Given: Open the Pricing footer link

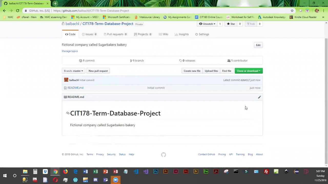Looking at the screenshot, I should [x=222, y=154].
